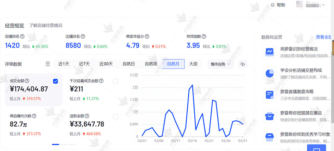Click the help question-mark icon beside 帮助
334x151 pixels.
[x=273, y=5]
